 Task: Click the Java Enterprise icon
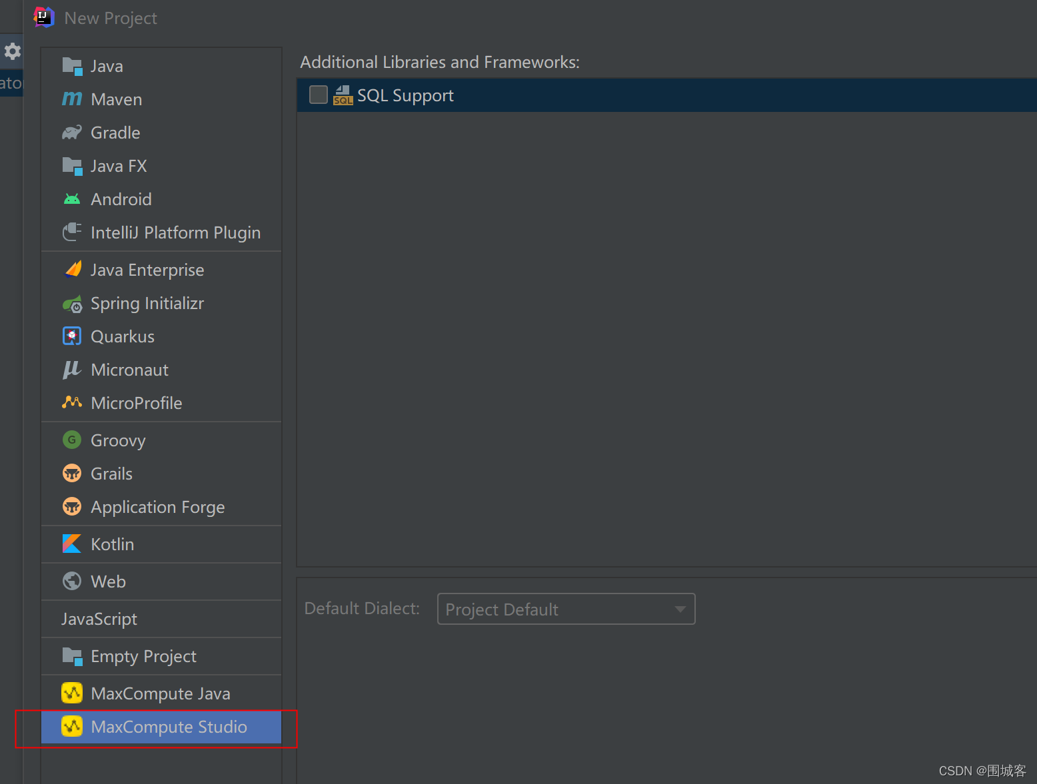pos(73,269)
